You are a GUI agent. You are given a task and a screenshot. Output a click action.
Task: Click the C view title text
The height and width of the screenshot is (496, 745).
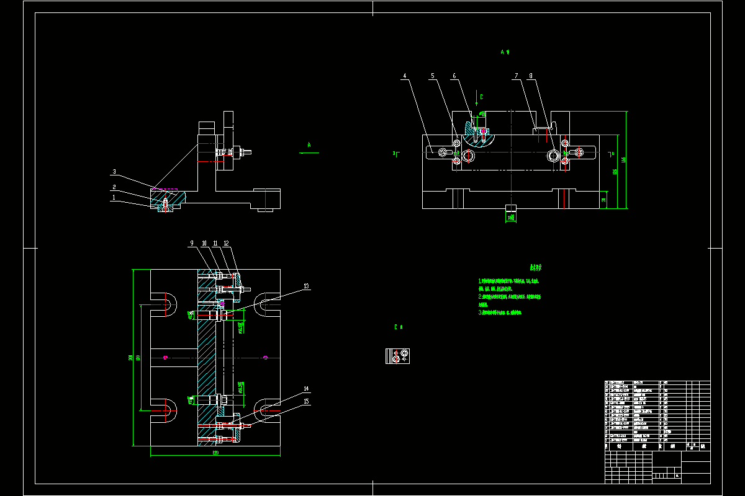(398, 326)
